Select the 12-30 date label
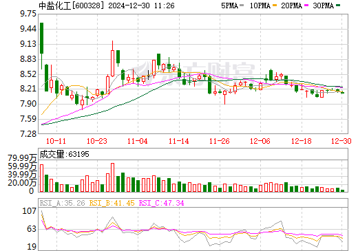The image size is (358, 251). coord(341,141)
